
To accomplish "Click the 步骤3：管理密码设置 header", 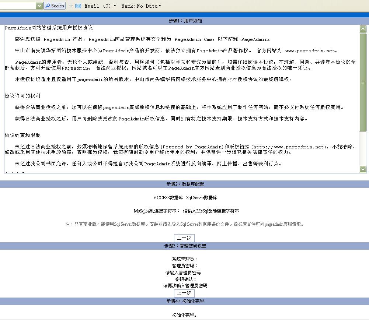I will tap(185, 246).
